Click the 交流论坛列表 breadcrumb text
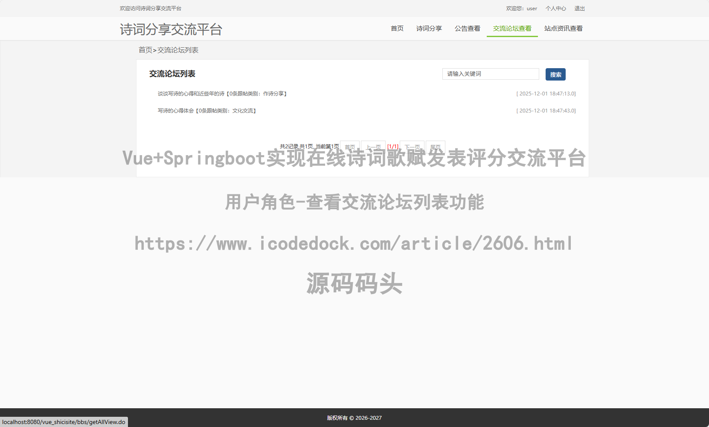709x427 pixels. coord(178,50)
